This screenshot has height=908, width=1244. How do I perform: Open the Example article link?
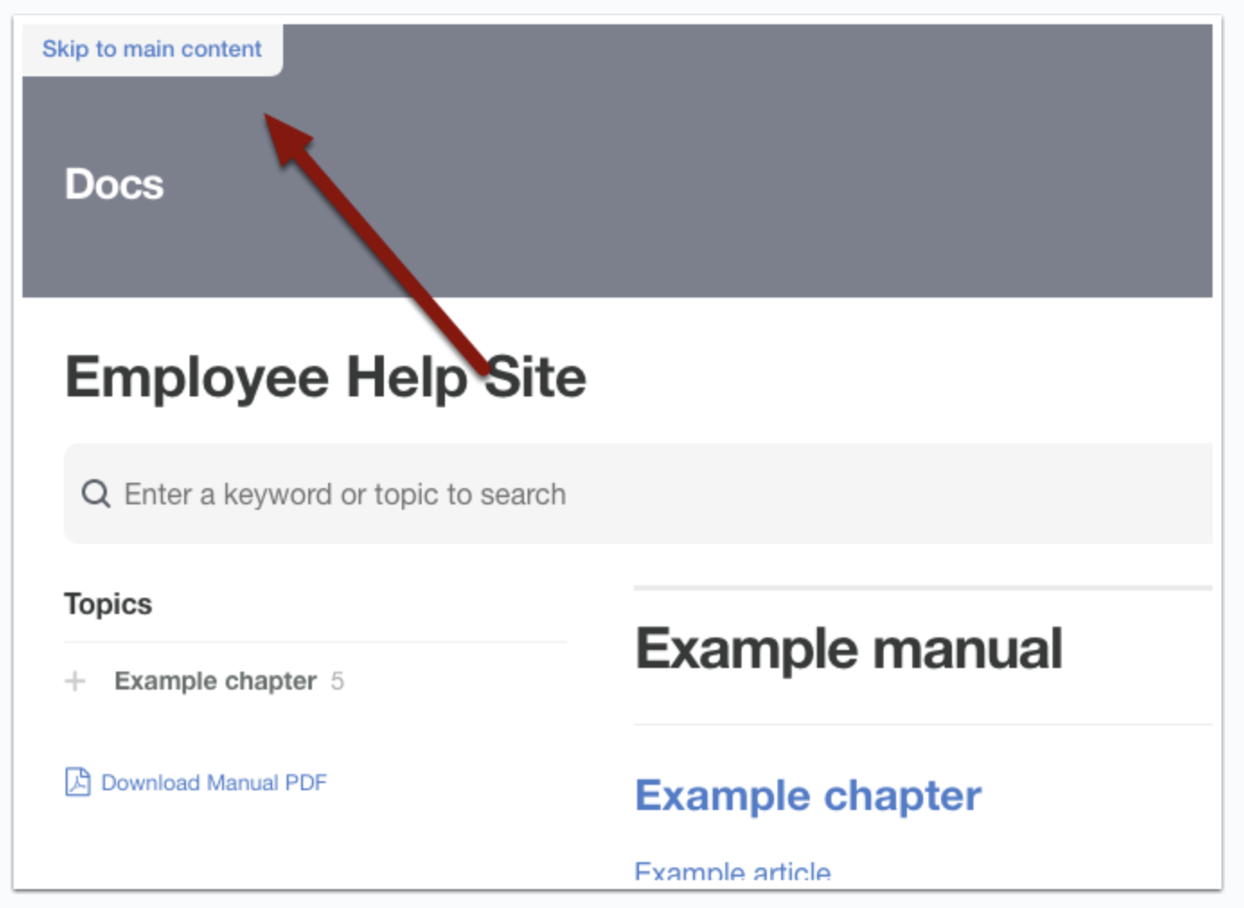pos(732,870)
